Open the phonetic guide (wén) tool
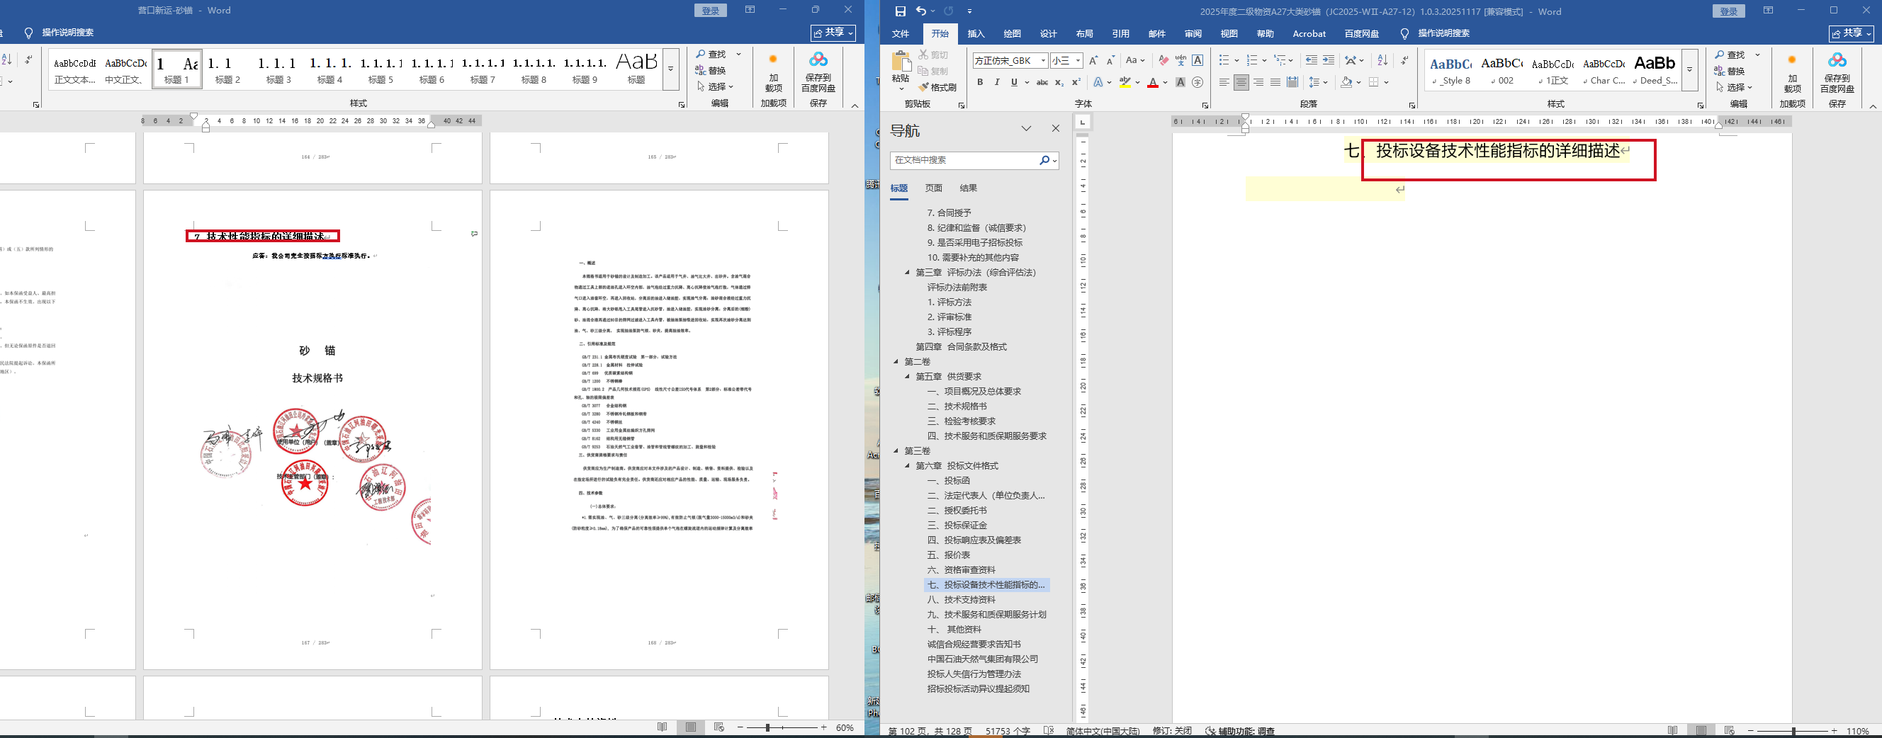This screenshot has width=1882, height=738. coord(1181,61)
